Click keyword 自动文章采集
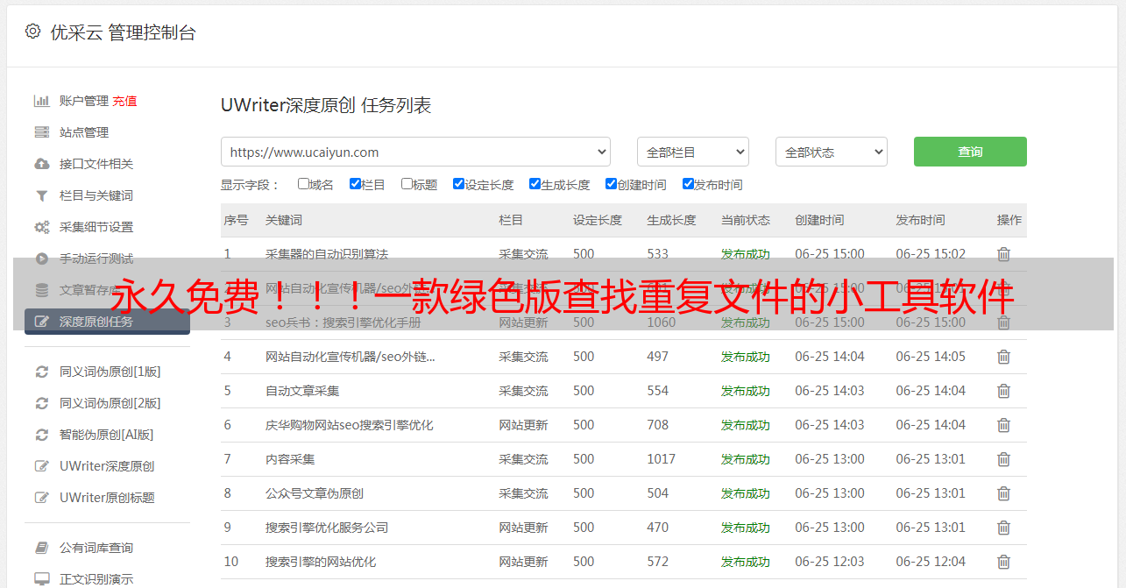1126x588 pixels. [x=302, y=391]
